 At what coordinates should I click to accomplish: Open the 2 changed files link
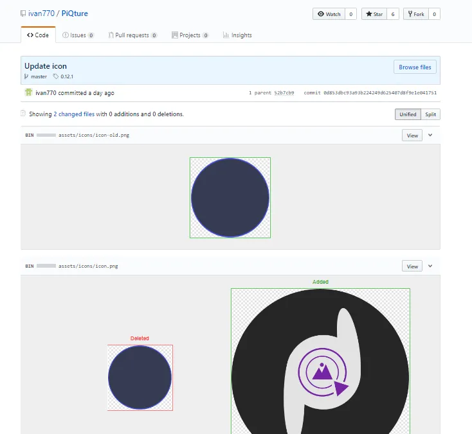click(74, 114)
